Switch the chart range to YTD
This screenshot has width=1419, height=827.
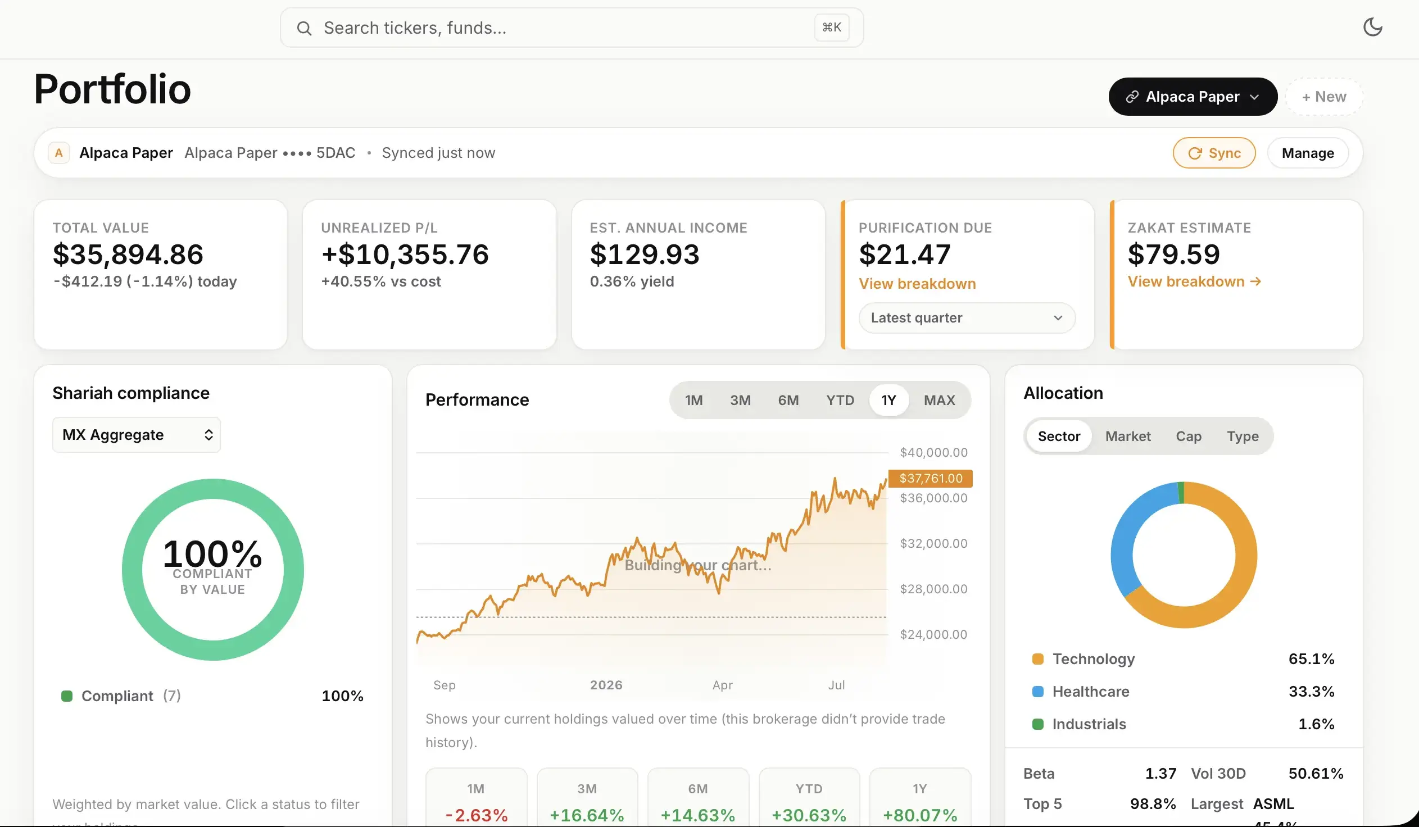840,400
